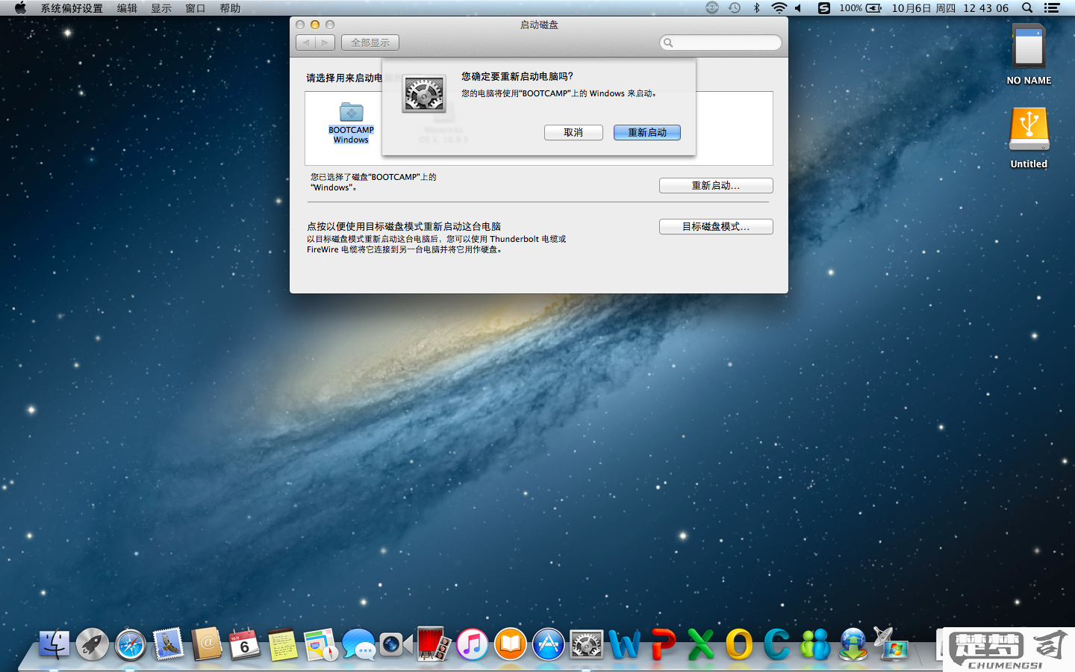Open the 系统偏好设置 menu
1075x672 pixels.
(72, 8)
